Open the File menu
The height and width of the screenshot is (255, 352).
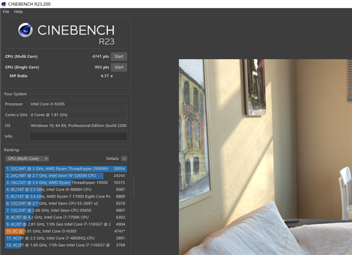click(6, 12)
